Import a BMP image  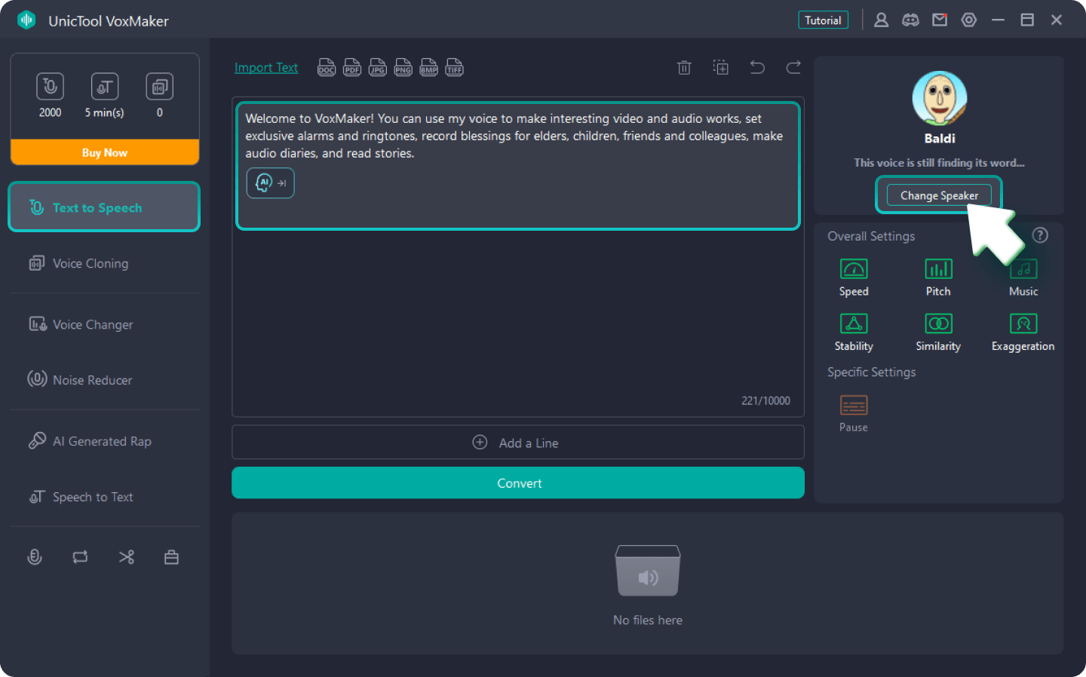[429, 68]
